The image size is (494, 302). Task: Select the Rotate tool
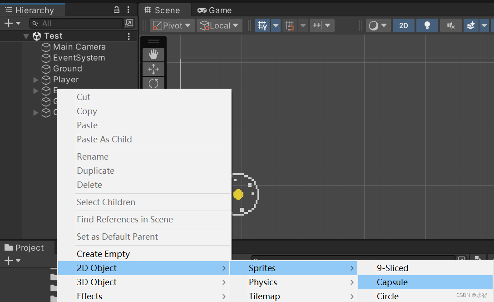coord(153,83)
